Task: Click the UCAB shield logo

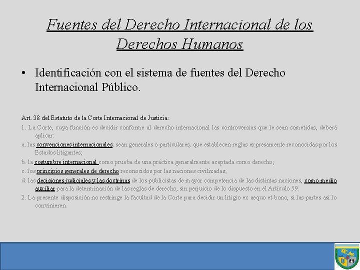Action: 347,256
